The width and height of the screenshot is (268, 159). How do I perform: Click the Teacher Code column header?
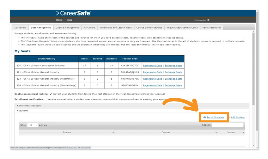pyautogui.click(x=130, y=59)
